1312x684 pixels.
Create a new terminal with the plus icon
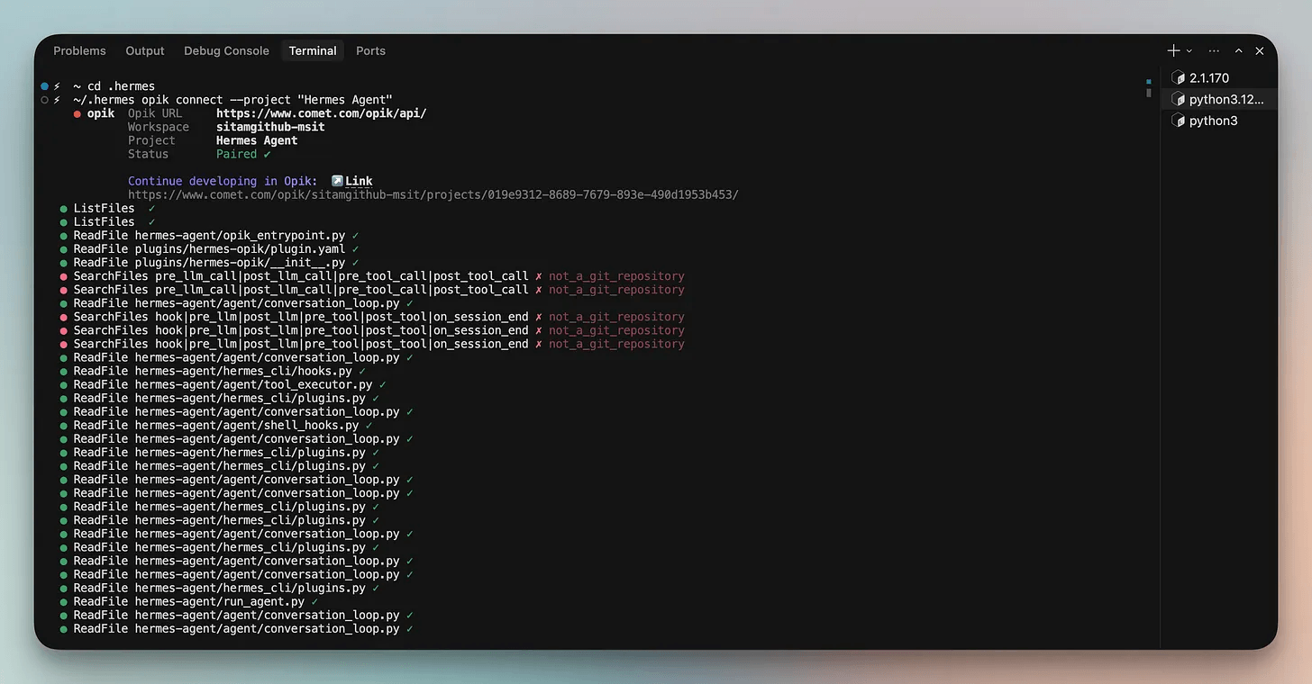tap(1174, 50)
